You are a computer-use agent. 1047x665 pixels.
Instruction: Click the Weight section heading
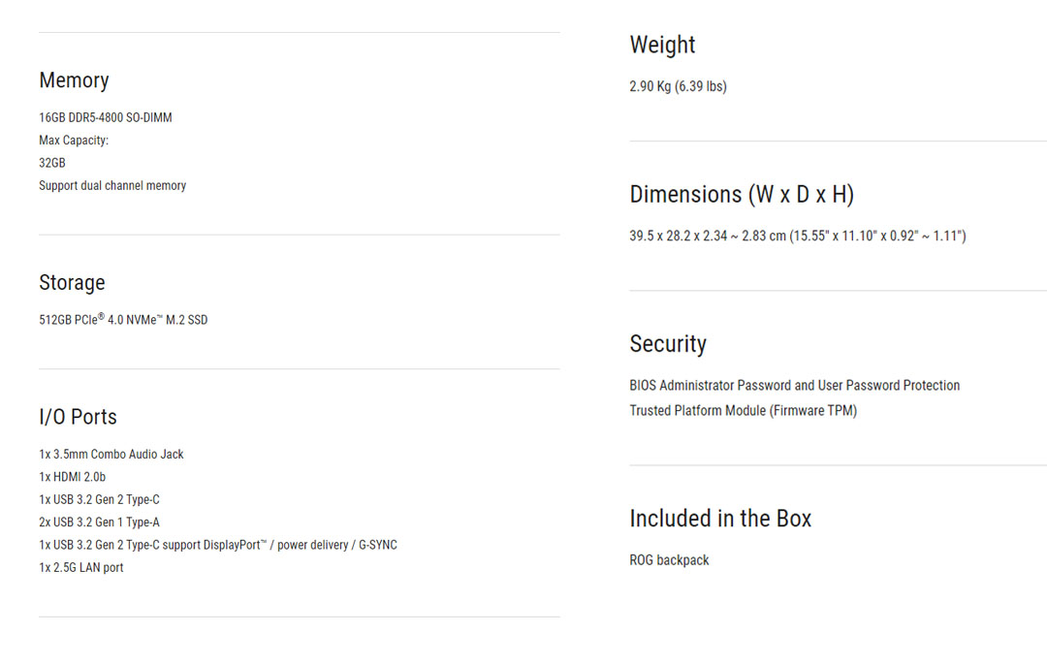point(662,46)
